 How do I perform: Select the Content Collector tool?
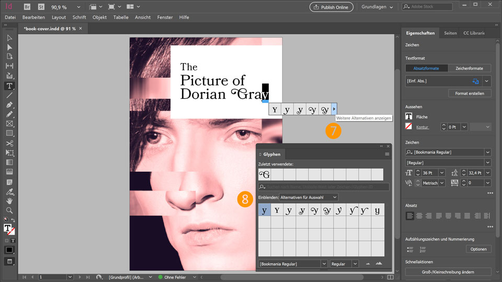9,75
